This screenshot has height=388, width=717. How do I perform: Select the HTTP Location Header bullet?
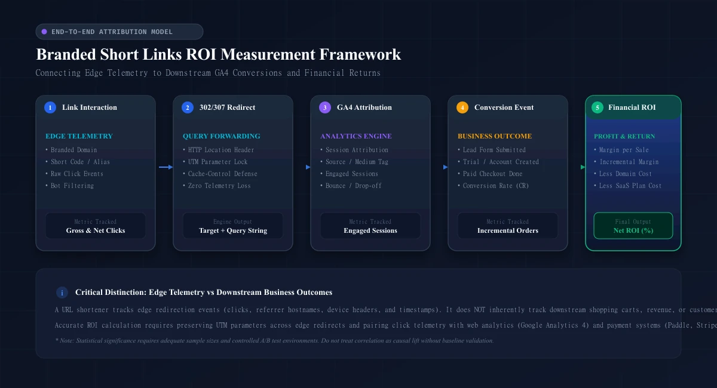(219, 150)
